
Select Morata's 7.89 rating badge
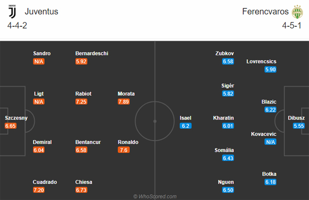[124, 102]
